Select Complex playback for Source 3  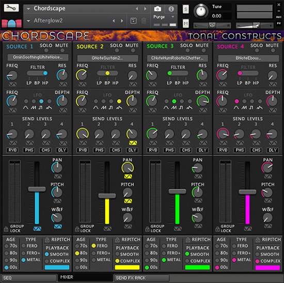[187, 261]
